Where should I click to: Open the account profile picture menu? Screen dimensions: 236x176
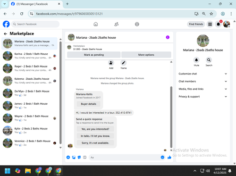(x=227, y=24)
